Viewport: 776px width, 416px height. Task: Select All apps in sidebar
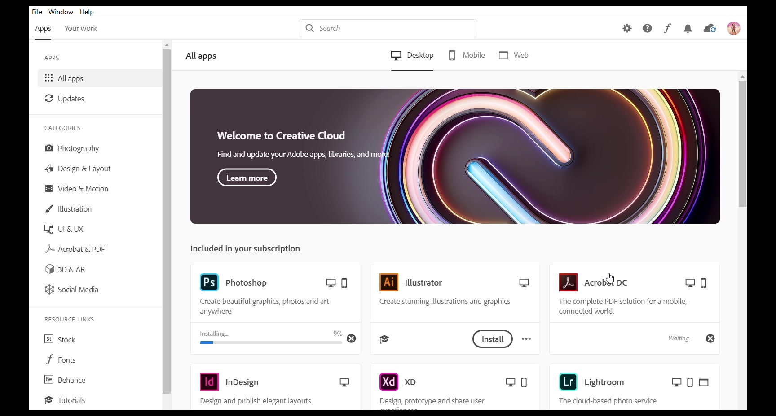tap(100, 78)
